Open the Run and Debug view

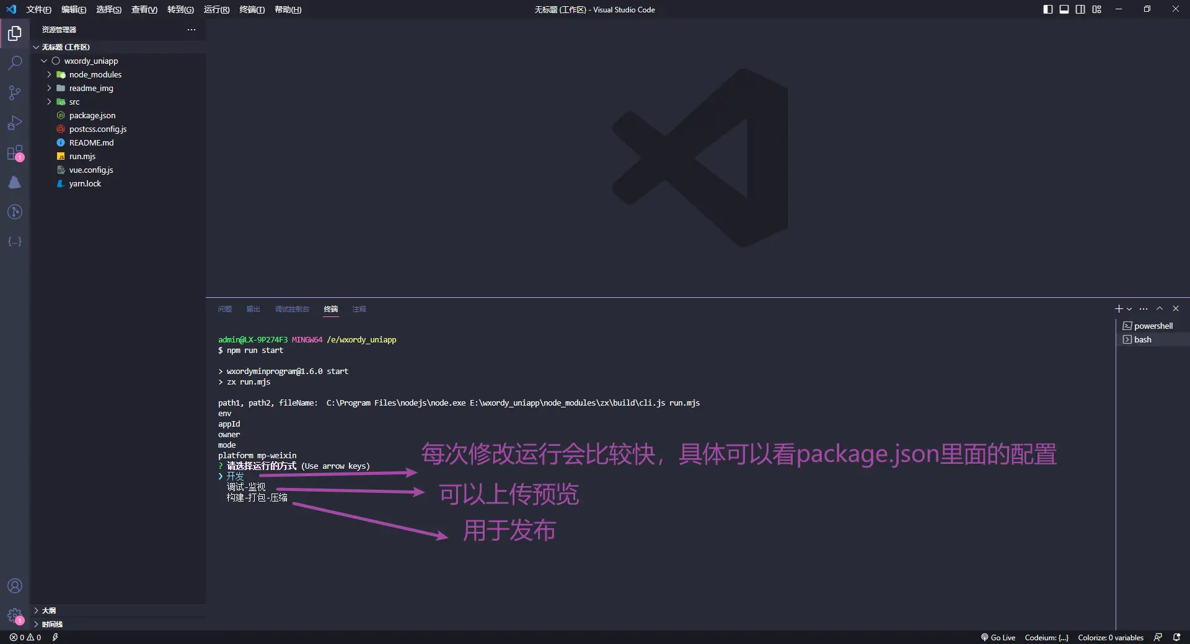point(15,123)
